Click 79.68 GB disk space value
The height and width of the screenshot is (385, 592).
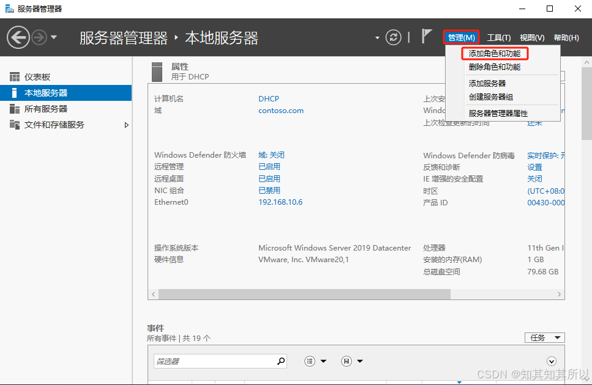(x=542, y=271)
